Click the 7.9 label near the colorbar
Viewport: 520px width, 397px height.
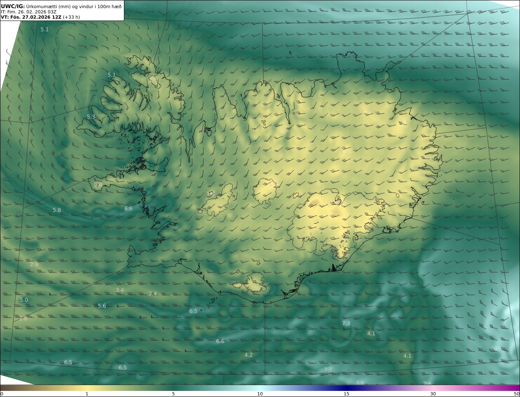[x=360, y=383]
